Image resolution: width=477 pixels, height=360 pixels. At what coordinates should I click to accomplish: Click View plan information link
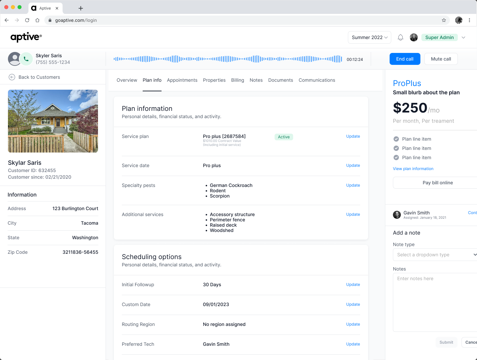(x=413, y=169)
